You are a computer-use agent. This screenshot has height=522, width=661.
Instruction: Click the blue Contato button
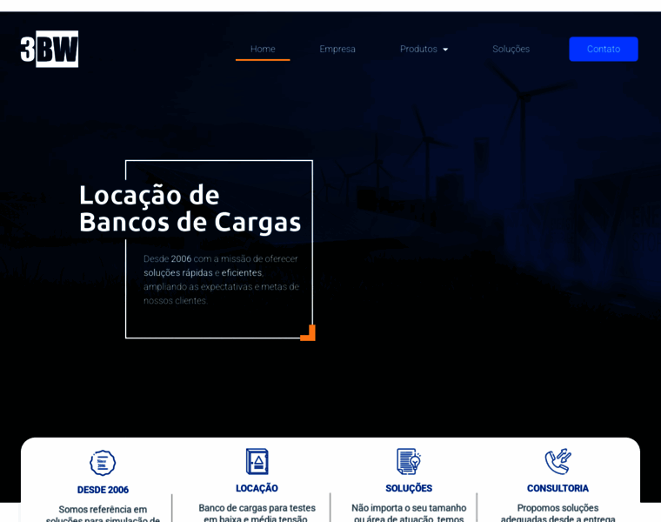[x=604, y=49]
